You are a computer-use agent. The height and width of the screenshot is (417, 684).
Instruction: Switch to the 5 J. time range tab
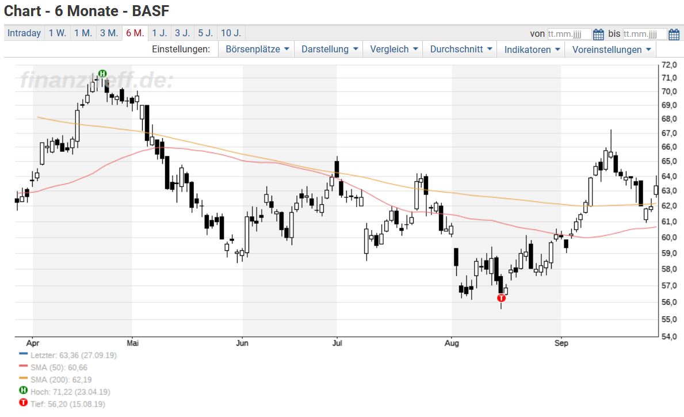(x=205, y=33)
